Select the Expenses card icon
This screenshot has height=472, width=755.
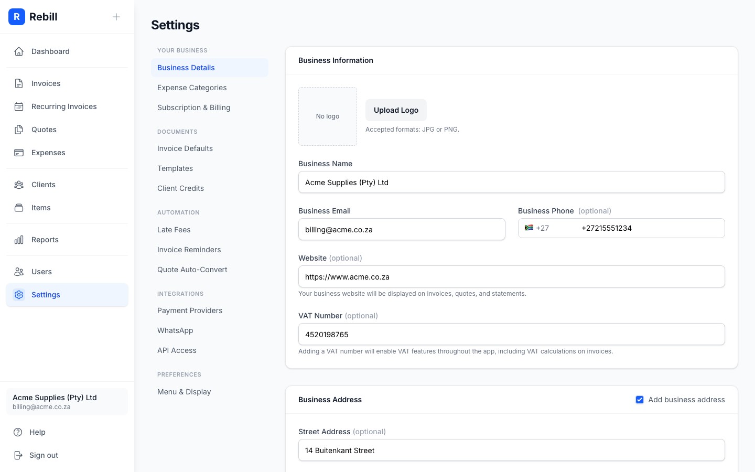pyautogui.click(x=19, y=153)
